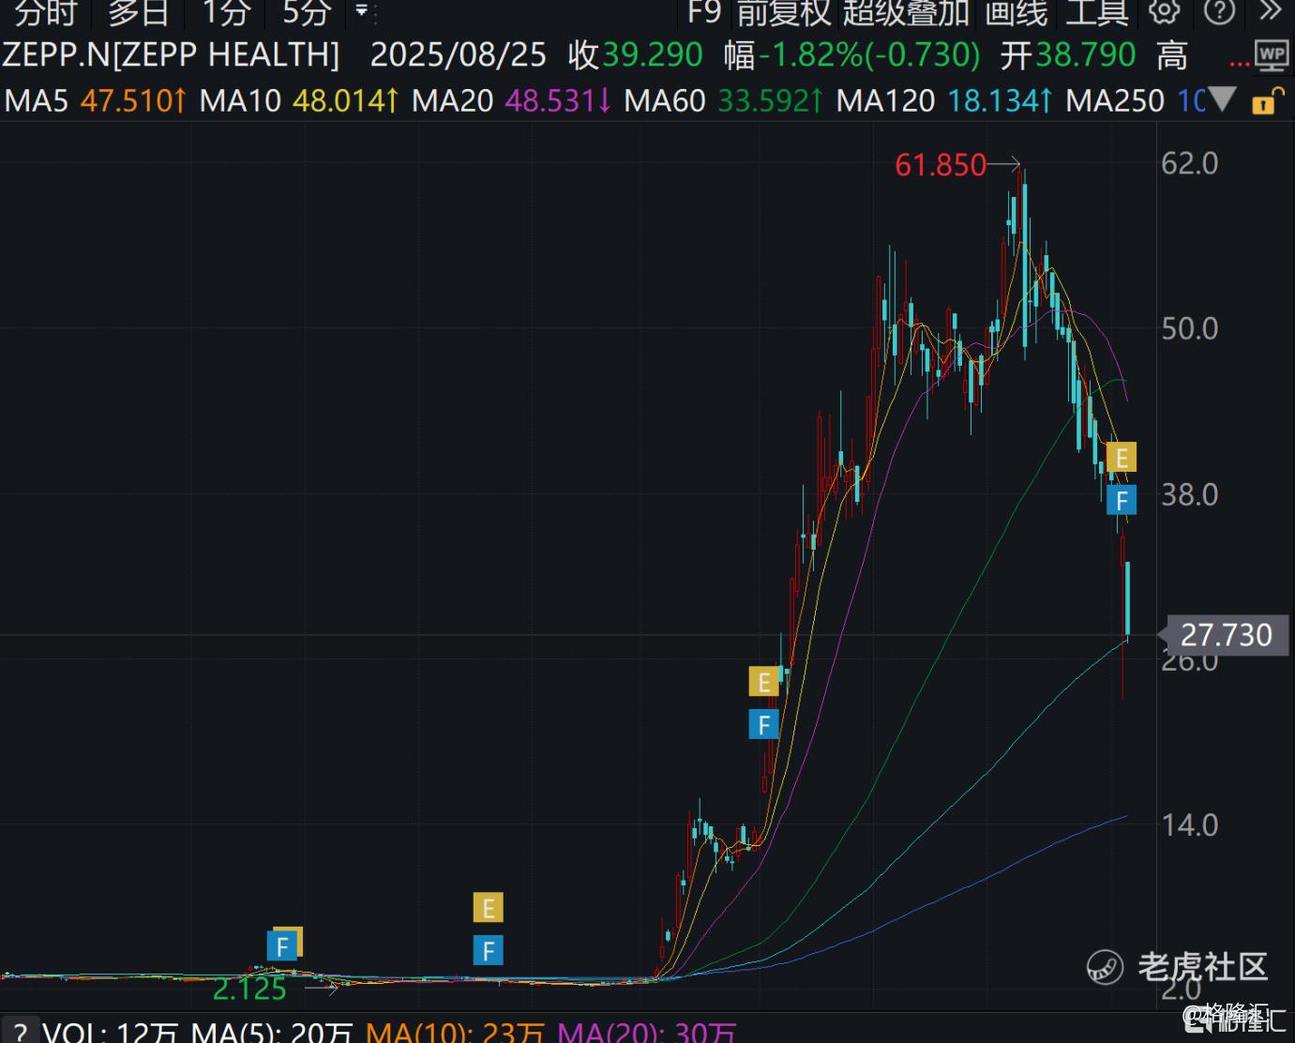Click the 2025/08/25 date text
The width and height of the screenshot is (1295, 1043).
(458, 55)
